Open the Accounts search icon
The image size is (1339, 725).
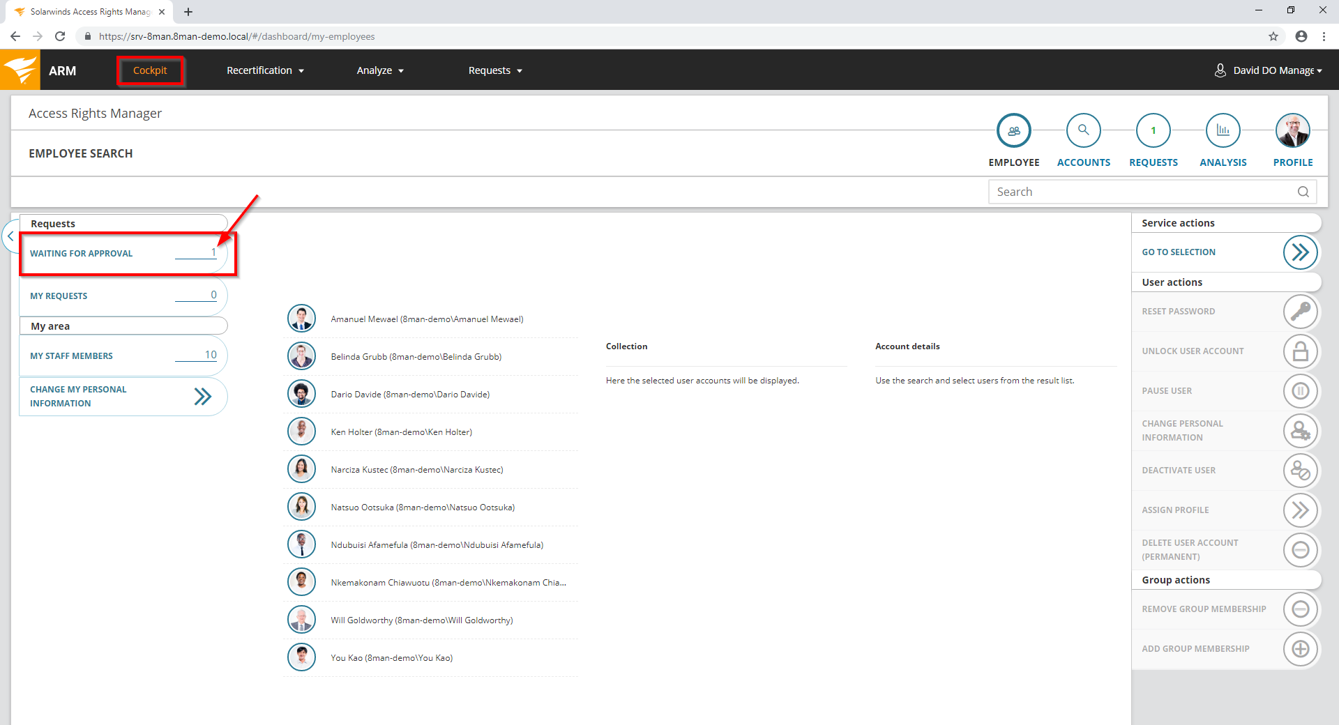[1083, 130]
